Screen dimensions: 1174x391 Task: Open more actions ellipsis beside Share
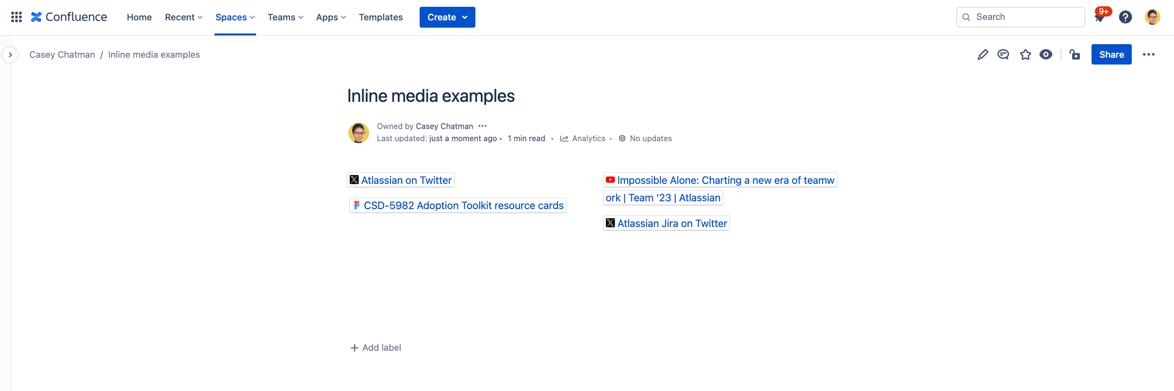(x=1148, y=54)
